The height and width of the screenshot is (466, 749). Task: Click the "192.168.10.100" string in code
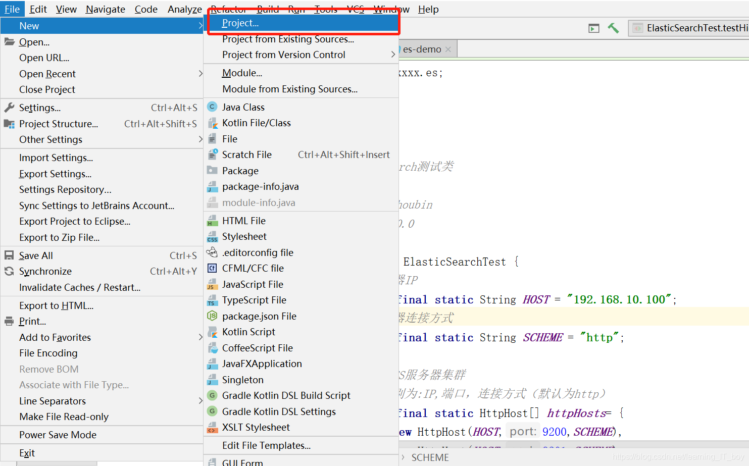(619, 299)
